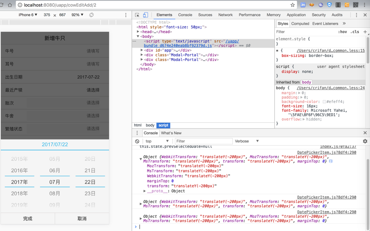The image size is (370, 231).
Task: Expand the div id app node
Action: 142,50
